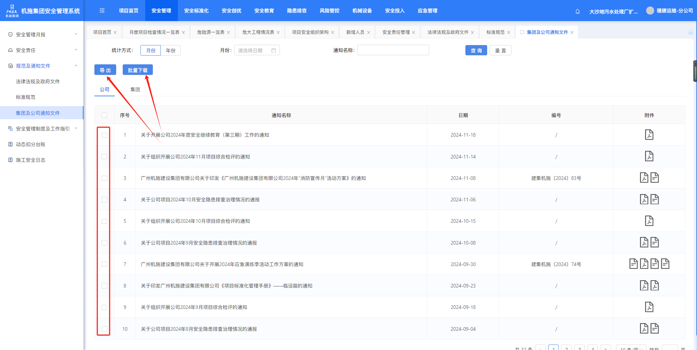Click the calendar icon in the month field
The image size is (697, 350).
pyautogui.click(x=273, y=51)
